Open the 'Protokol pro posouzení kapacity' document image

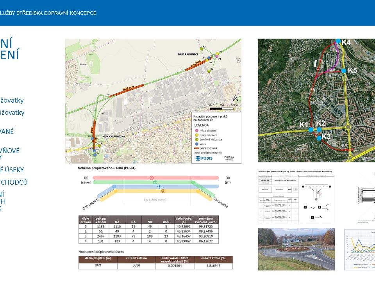(296, 197)
